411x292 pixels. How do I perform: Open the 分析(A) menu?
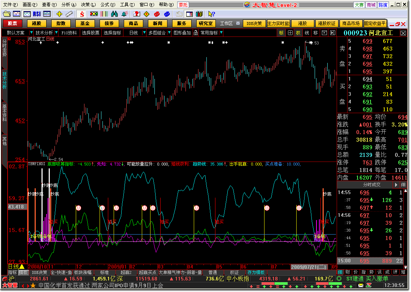[x=69, y=4]
